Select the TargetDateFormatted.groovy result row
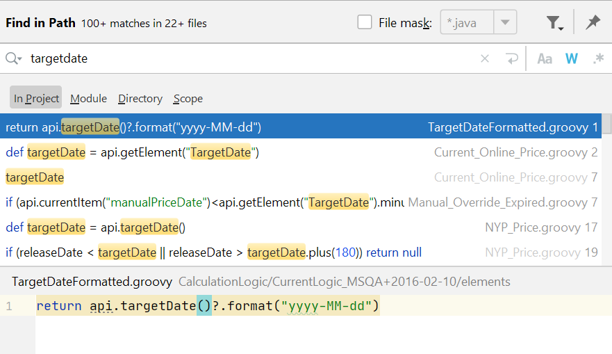Viewport: 612px width, 354px height. click(299, 127)
